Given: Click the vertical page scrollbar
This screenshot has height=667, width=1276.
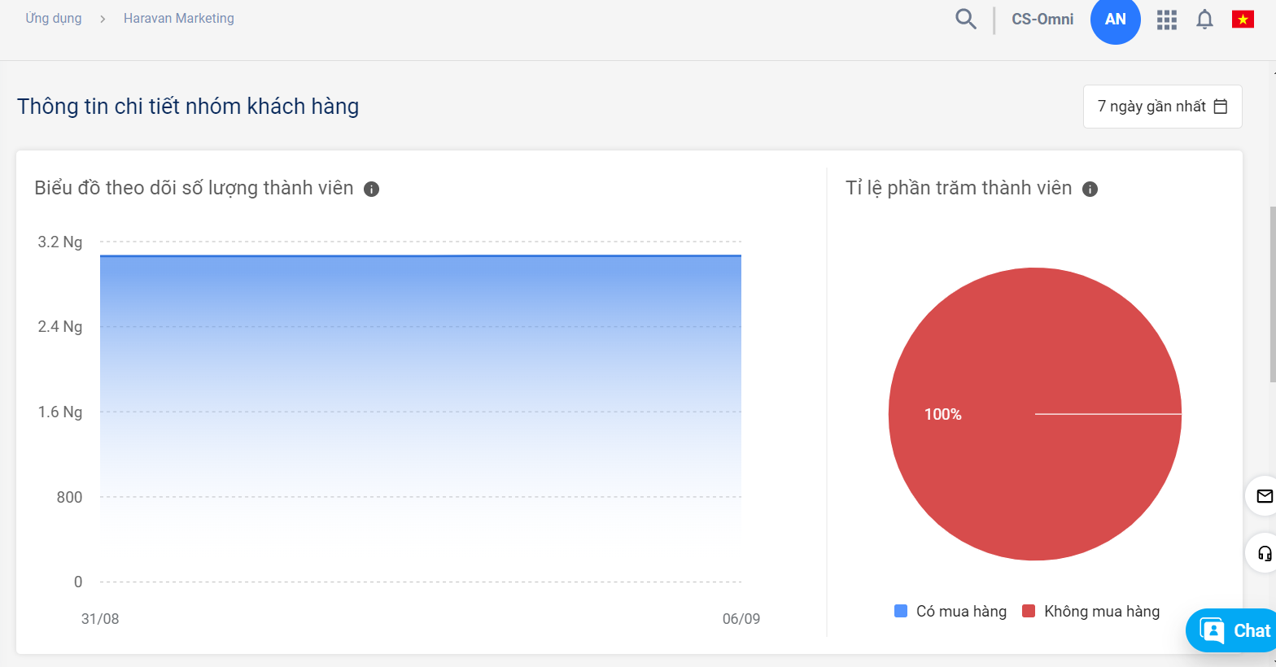Looking at the screenshot, I should click(1272, 293).
